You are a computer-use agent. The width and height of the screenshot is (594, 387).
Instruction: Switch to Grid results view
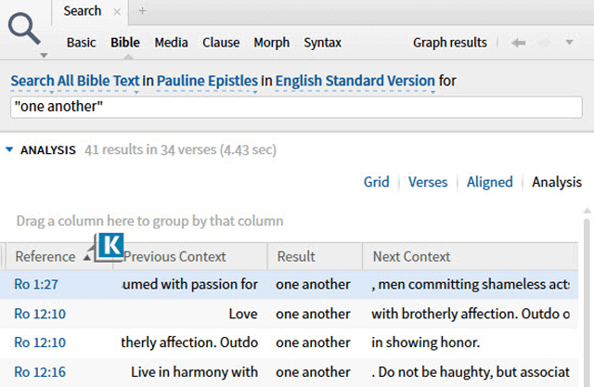(376, 182)
